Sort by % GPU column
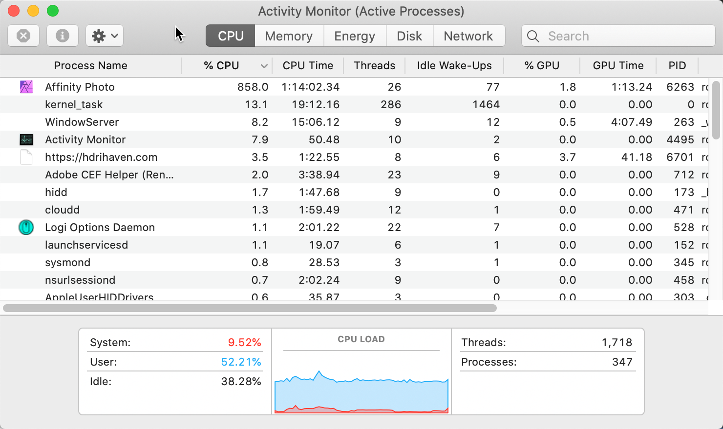Image resolution: width=723 pixels, height=429 pixels. point(542,65)
